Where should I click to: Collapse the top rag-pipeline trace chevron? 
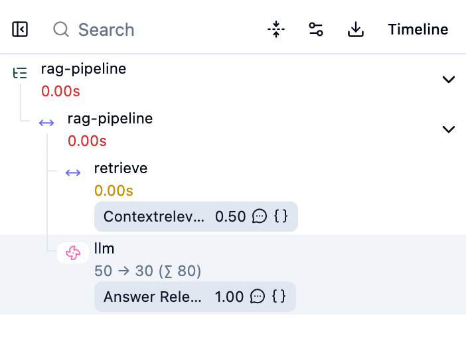[449, 80]
